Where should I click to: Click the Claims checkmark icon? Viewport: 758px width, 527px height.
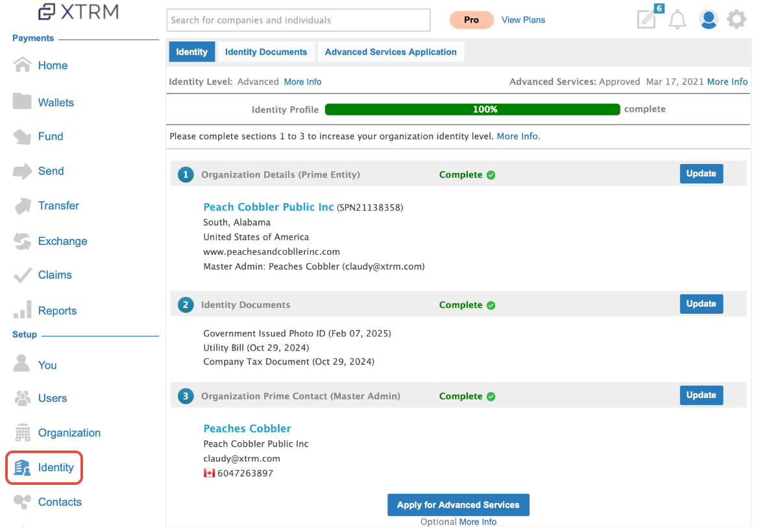[x=22, y=275]
